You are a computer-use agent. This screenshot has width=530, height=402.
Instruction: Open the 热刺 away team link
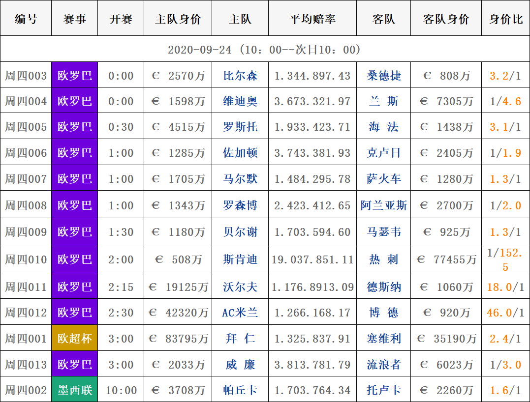pyautogui.click(x=384, y=259)
